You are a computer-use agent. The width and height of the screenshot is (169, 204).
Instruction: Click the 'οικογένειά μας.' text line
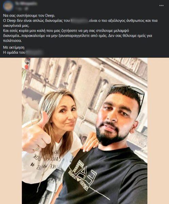16,26
